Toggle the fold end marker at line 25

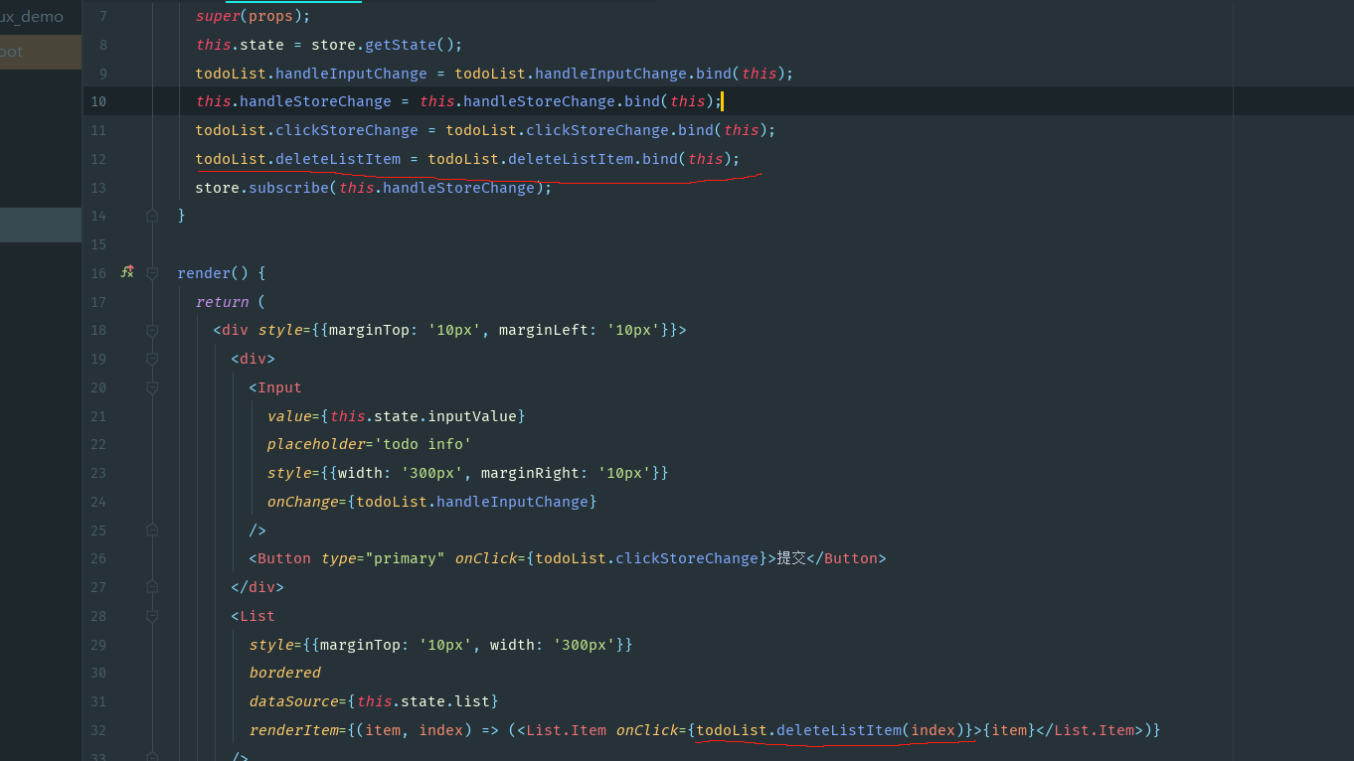pos(152,531)
